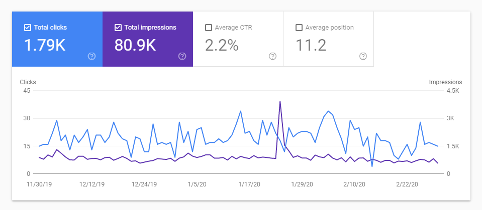This screenshot has width=482, height=210.
Task: Click the 2.2% average CTR value
Action: tap(222, 45)
